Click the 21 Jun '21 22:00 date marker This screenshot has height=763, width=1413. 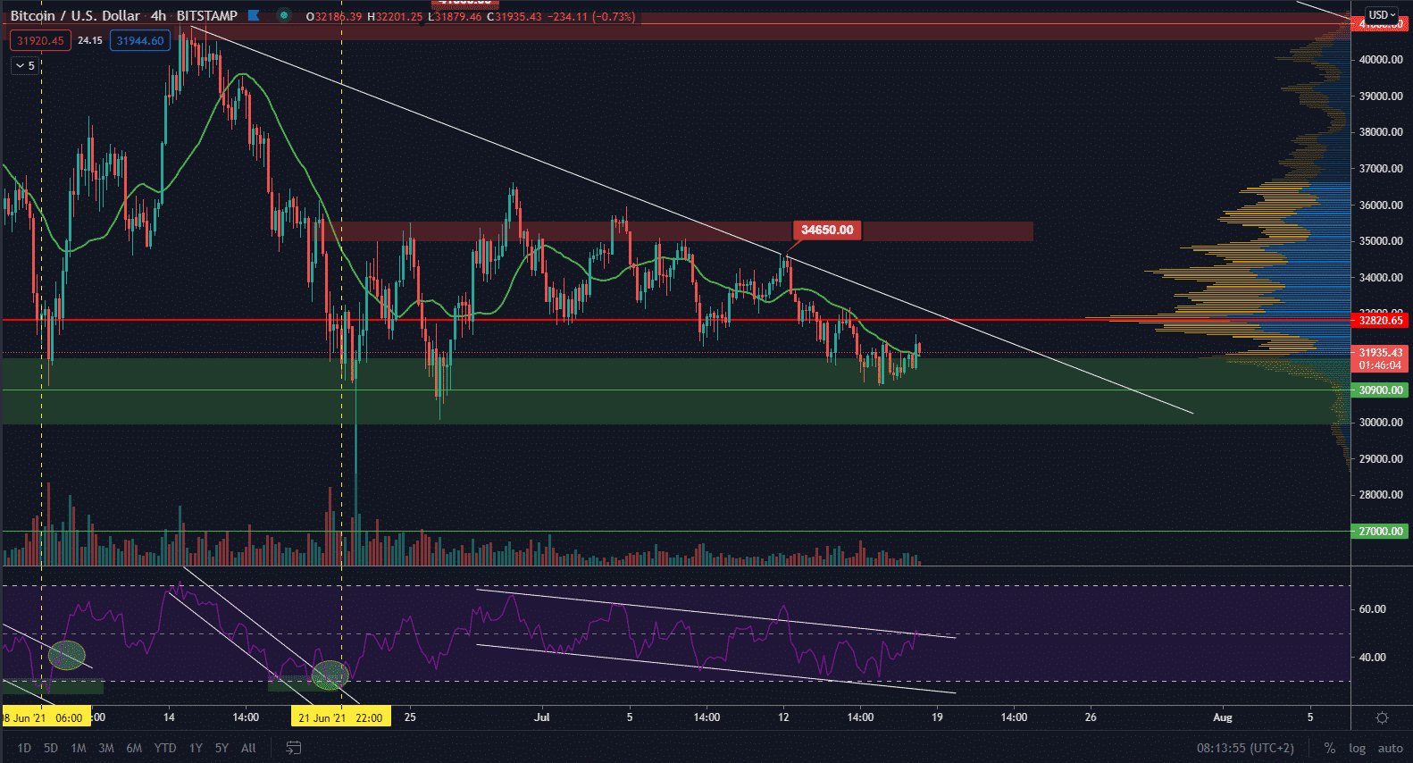340,717
